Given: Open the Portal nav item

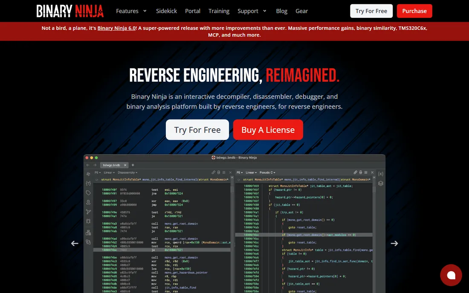Looking at the screenshot, I should [x=193, y=11].
